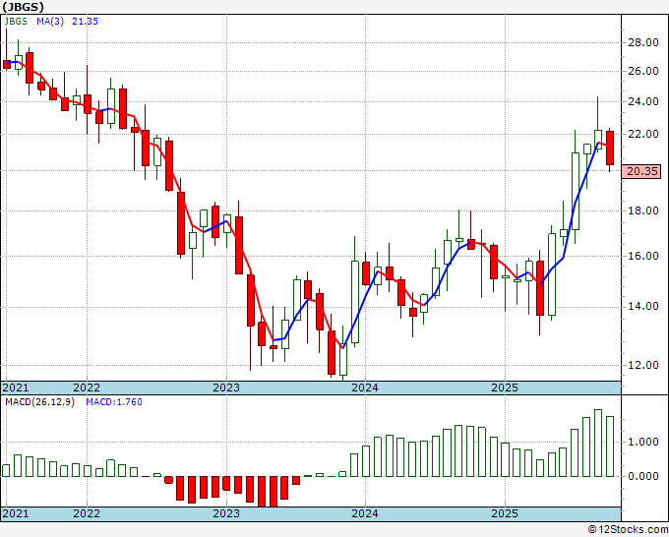Click the tallest green MACD bar in 2025
669x537 pixels.
pos(598,444)
